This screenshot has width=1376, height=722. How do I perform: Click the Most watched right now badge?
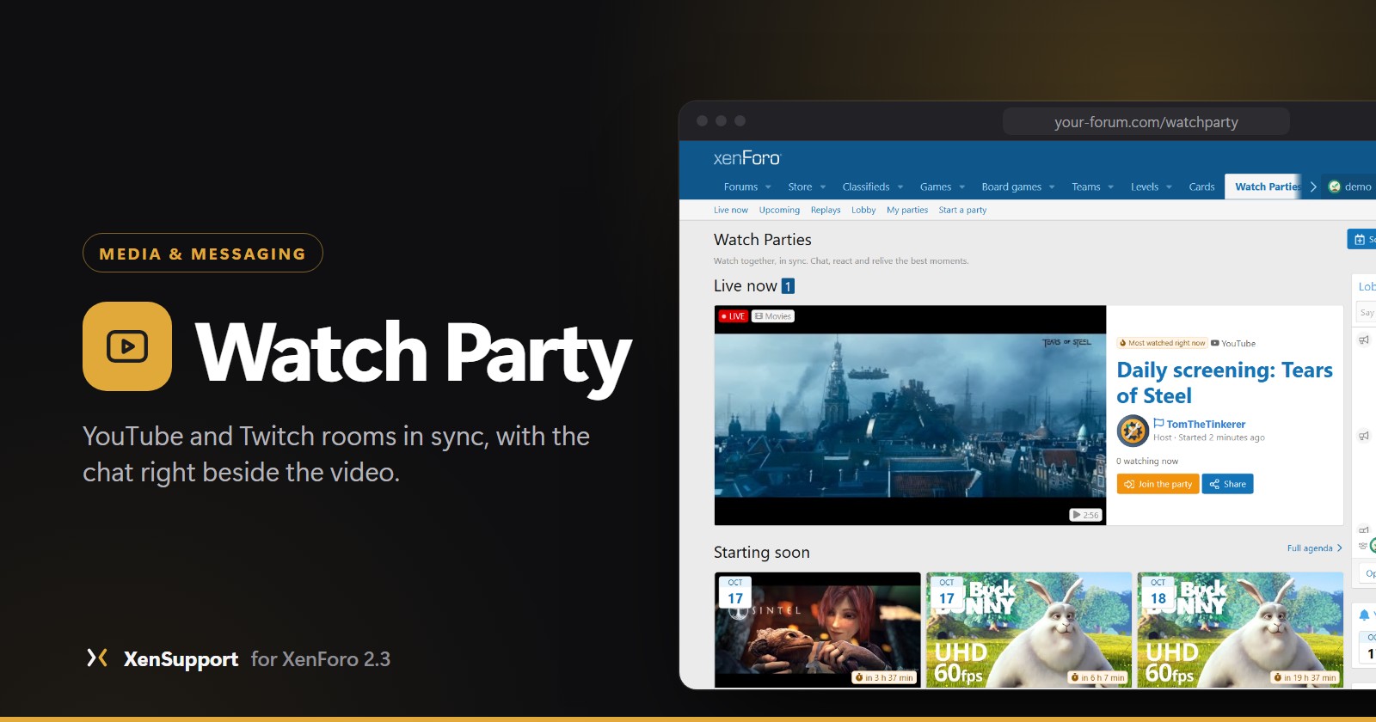point(1162,343)
